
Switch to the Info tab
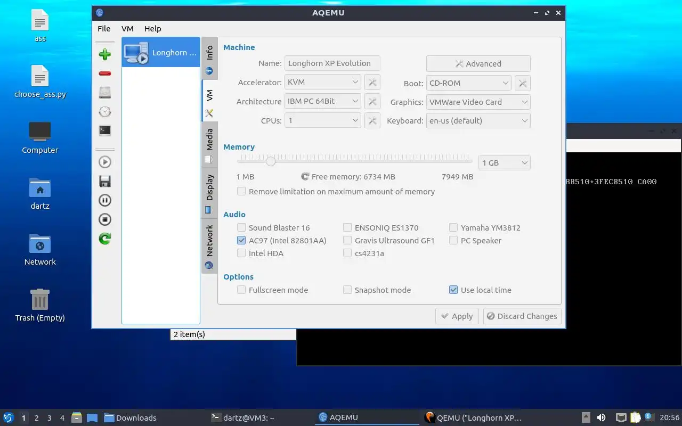(209, 59)
